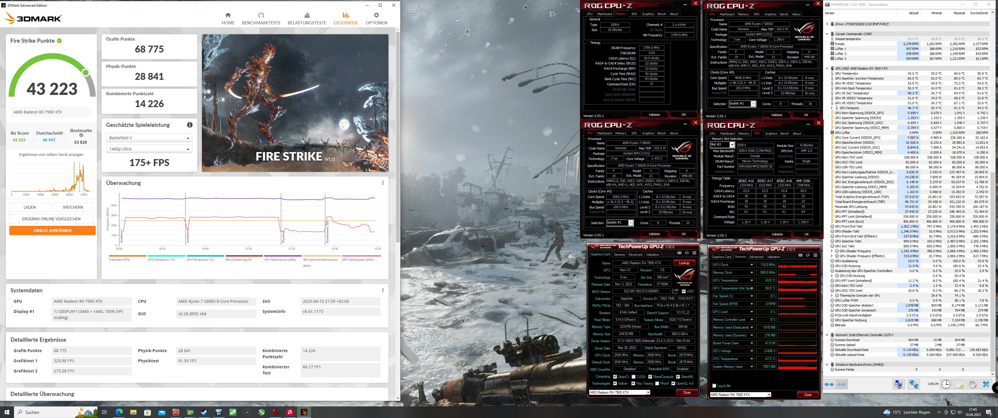The height and width of the screenshot is (418, 998).
Task: Click HWiNFO sensor search monitor icon
Action: tap(899, 384)
